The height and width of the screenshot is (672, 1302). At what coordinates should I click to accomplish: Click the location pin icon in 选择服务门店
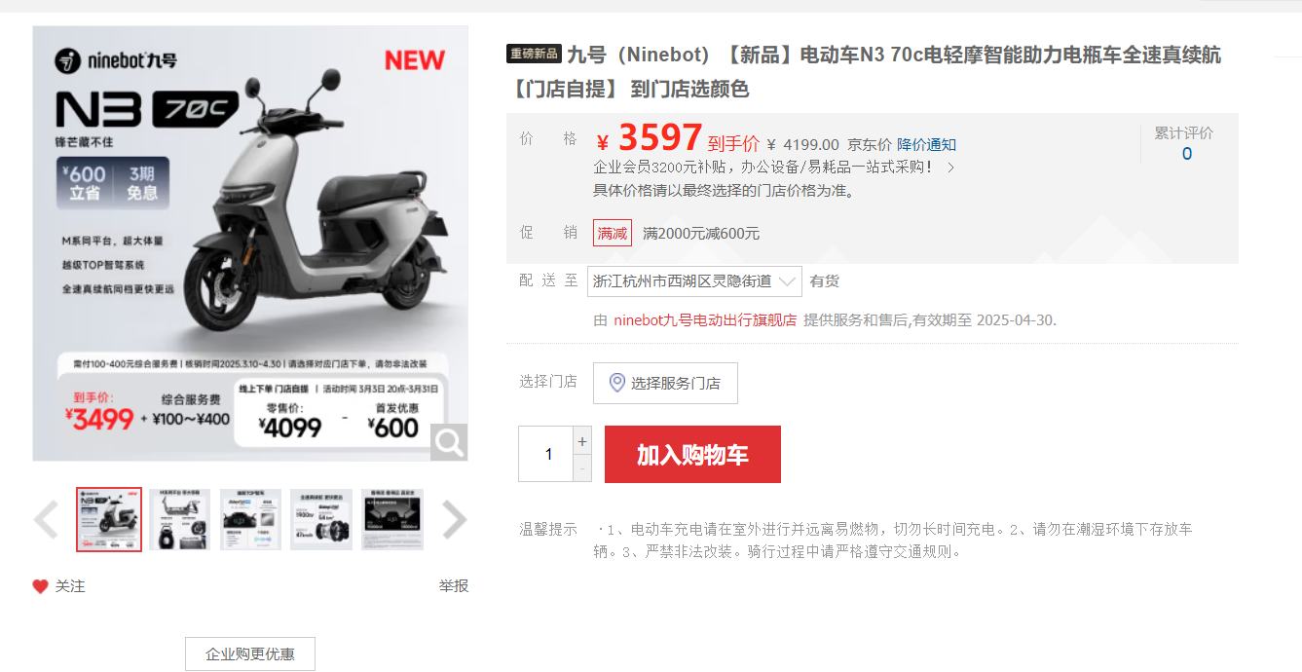coord(616,383)
